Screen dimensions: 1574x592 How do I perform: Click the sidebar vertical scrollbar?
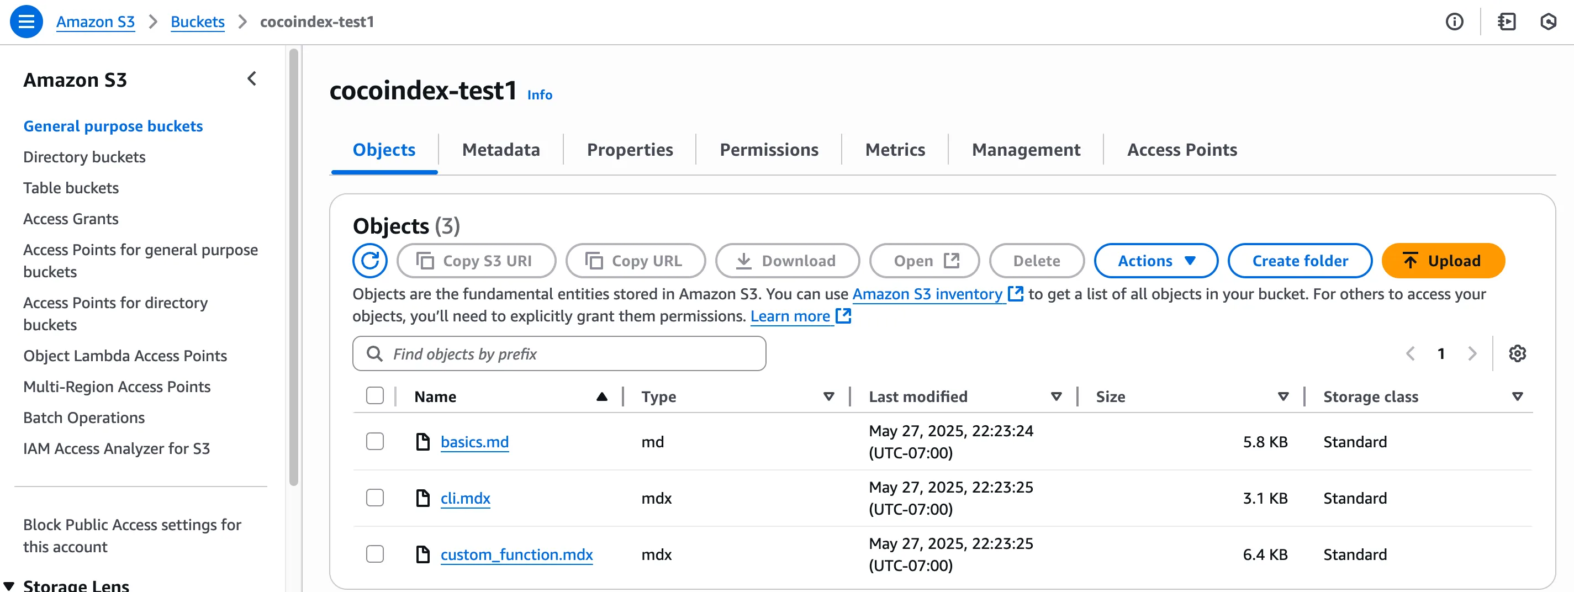coord(293,268)
